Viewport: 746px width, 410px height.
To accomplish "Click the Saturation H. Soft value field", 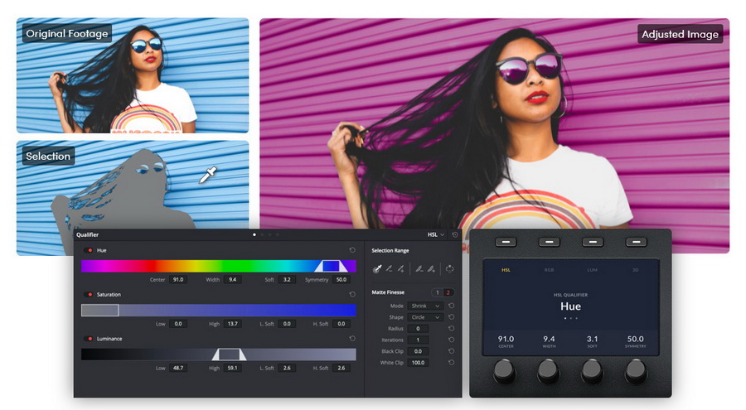I will pyautogui.click(x=342, y=324).
